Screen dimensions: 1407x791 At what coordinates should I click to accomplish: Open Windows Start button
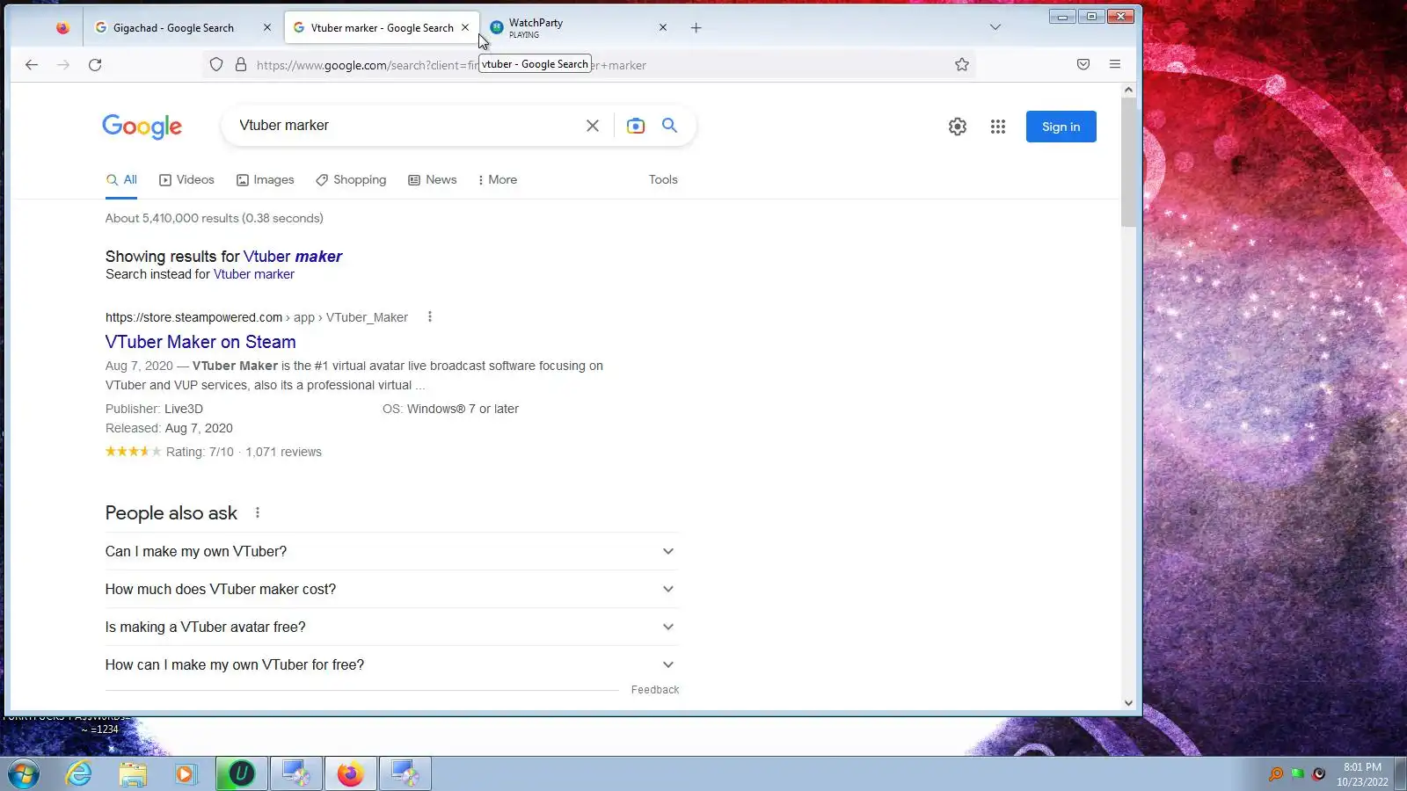24,773
